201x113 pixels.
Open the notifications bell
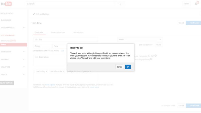click(196, 4)
